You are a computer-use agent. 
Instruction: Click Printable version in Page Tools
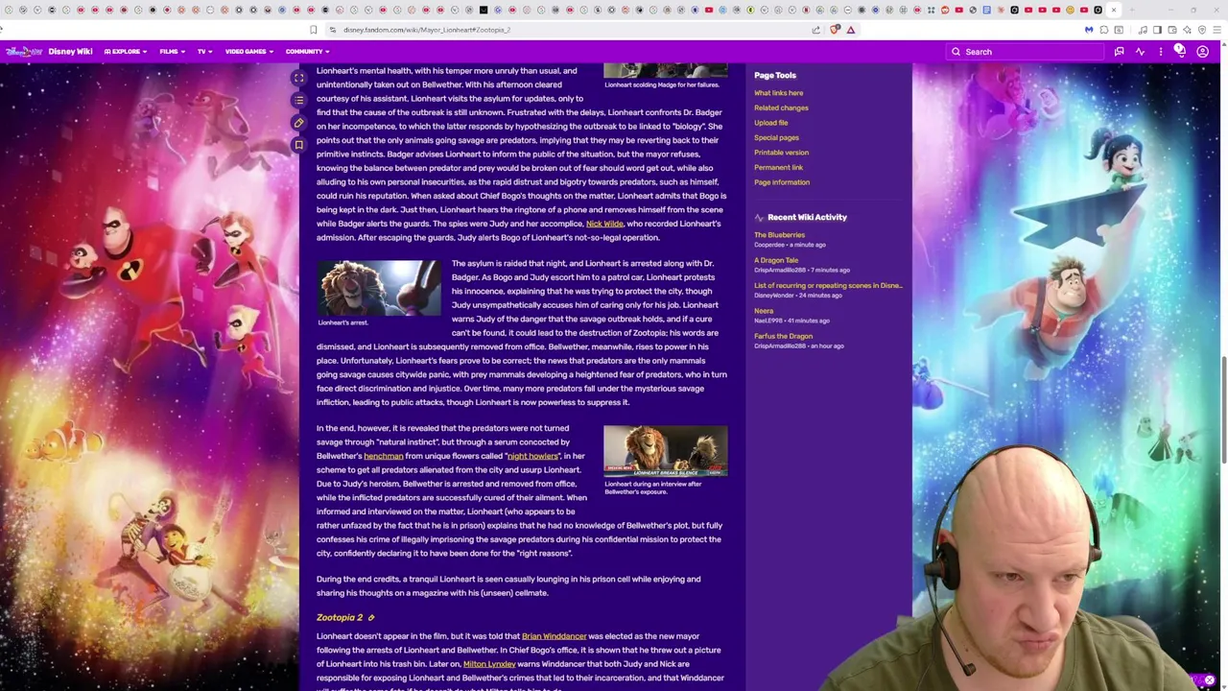[x=781, y=153]
